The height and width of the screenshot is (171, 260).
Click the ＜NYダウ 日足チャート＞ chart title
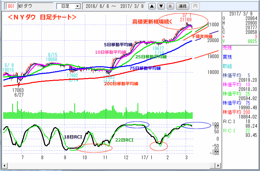point(43,17)
